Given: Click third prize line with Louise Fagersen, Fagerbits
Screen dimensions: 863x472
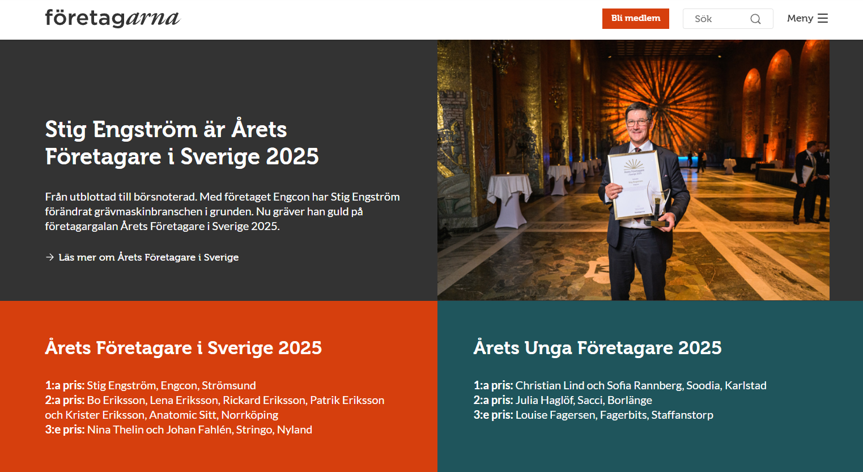Looking at the screenshot, I should coord(593,415).
